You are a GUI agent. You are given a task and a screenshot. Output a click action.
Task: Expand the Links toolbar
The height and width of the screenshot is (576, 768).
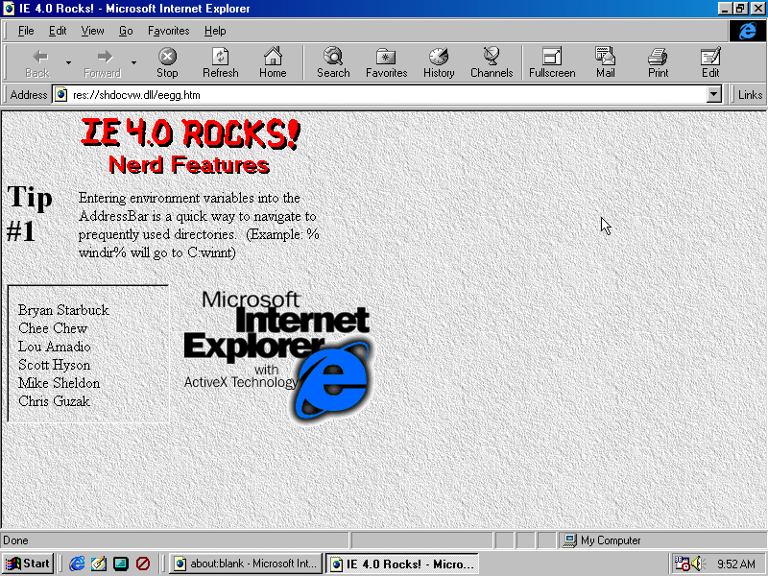(x=750, y=94)
